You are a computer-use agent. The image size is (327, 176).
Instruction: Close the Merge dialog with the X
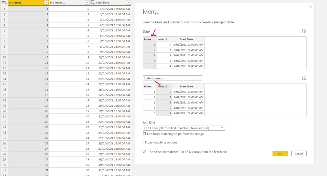pyautogui.click(x=310, y=6)
